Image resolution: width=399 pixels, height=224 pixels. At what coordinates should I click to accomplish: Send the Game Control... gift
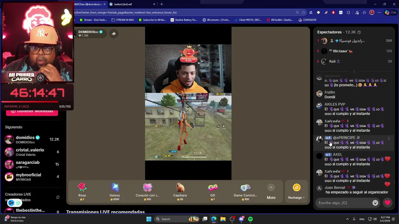[245, 192]
